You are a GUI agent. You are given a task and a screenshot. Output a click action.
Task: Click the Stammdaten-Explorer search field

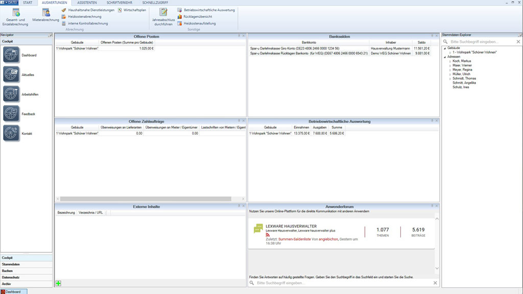tap(480, 41)
